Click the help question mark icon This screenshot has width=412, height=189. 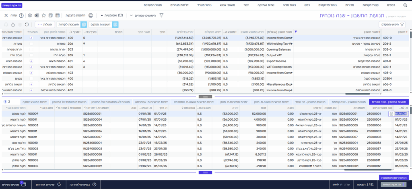pyautogui.click(x=21, y=16)
